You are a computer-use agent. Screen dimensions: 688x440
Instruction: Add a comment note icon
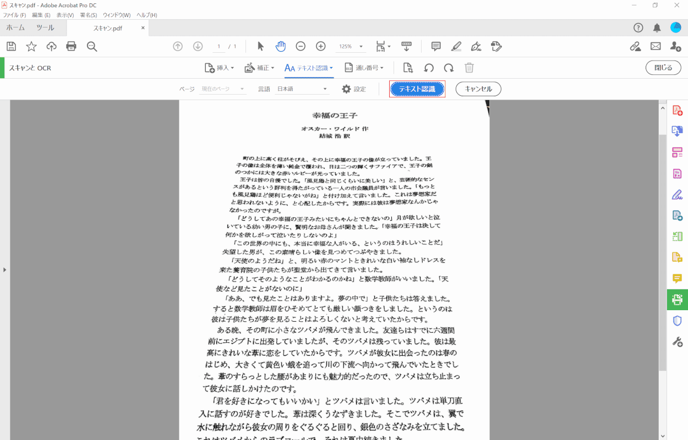pos(436,46)
